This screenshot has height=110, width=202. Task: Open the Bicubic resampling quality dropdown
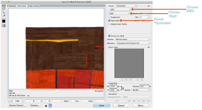pyautogui.click(x=141, y=90)
